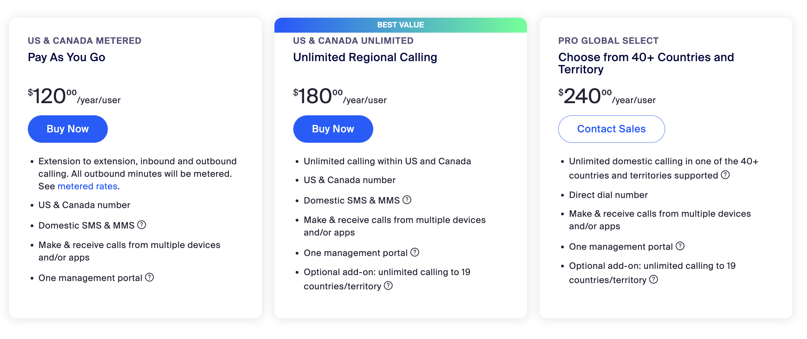The height and width of the screenshot is (339, 807).
Task: Click Buy Now for Unlimited Regional Calling plan
Action: click(x=333, y=129)
